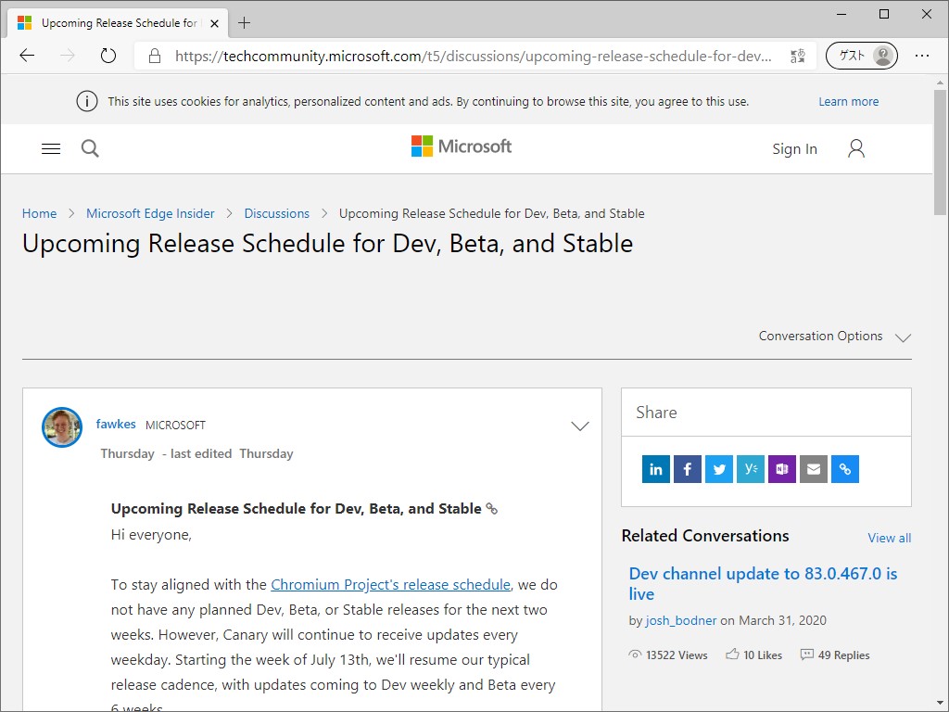
Task: Share the post on LinkedIn
Action: 655,469
